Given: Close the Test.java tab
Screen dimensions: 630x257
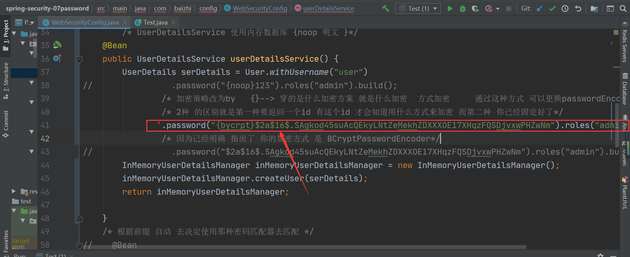Looking at the screenshot, I should pos(173,22).
